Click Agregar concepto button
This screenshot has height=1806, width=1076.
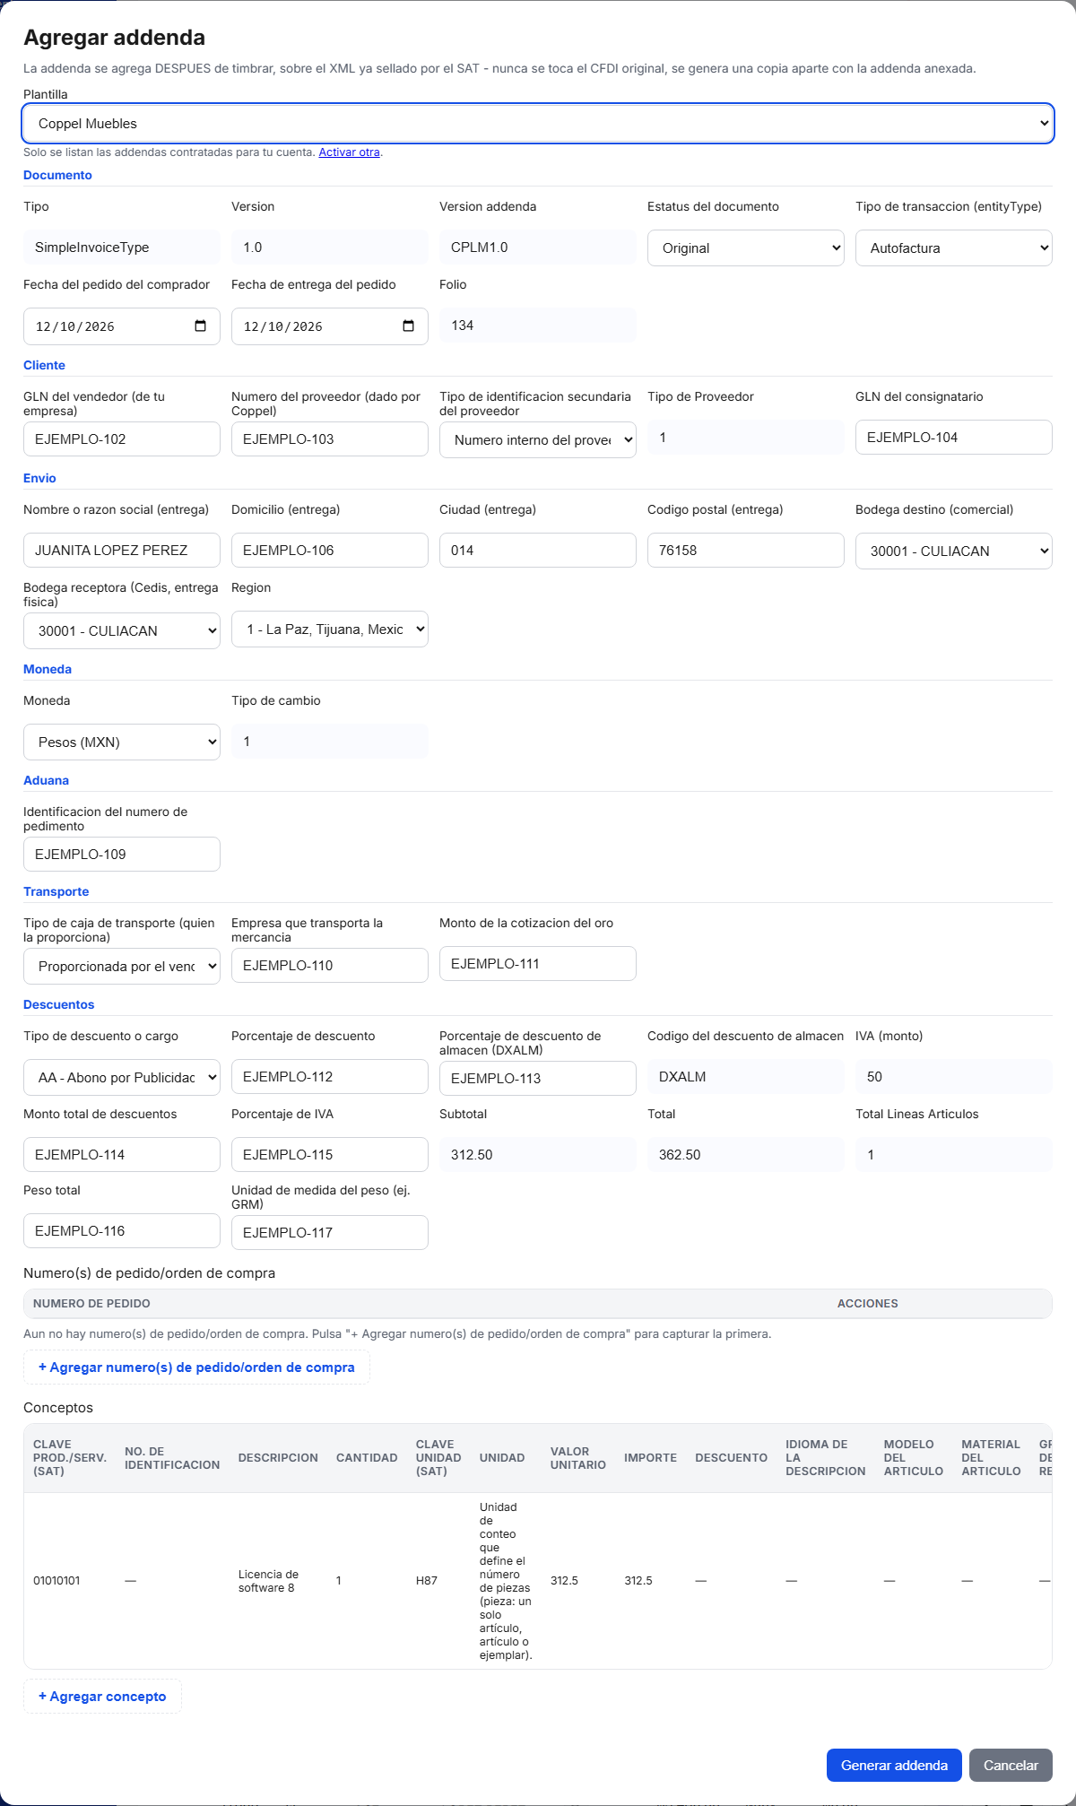[102, 1697]
